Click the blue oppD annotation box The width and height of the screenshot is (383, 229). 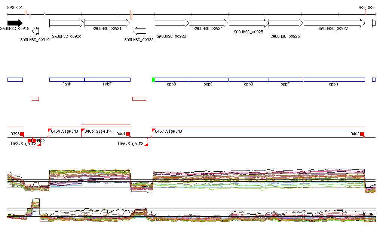click(249, 79)
